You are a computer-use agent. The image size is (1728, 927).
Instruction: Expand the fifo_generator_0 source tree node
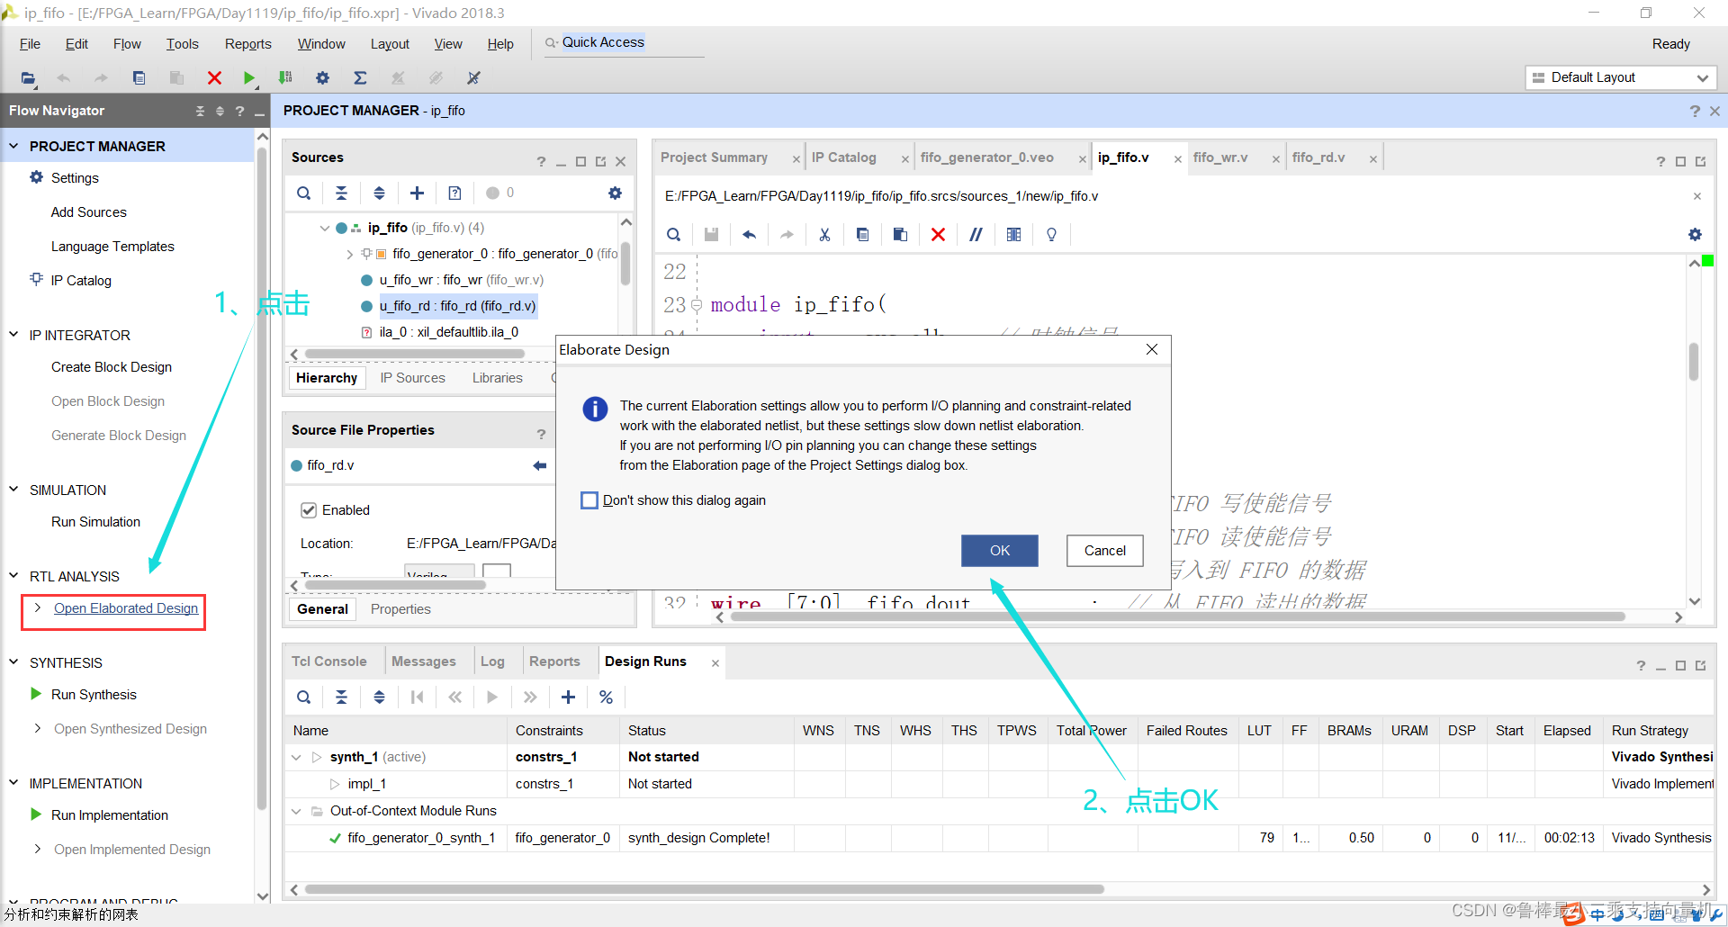349,255
